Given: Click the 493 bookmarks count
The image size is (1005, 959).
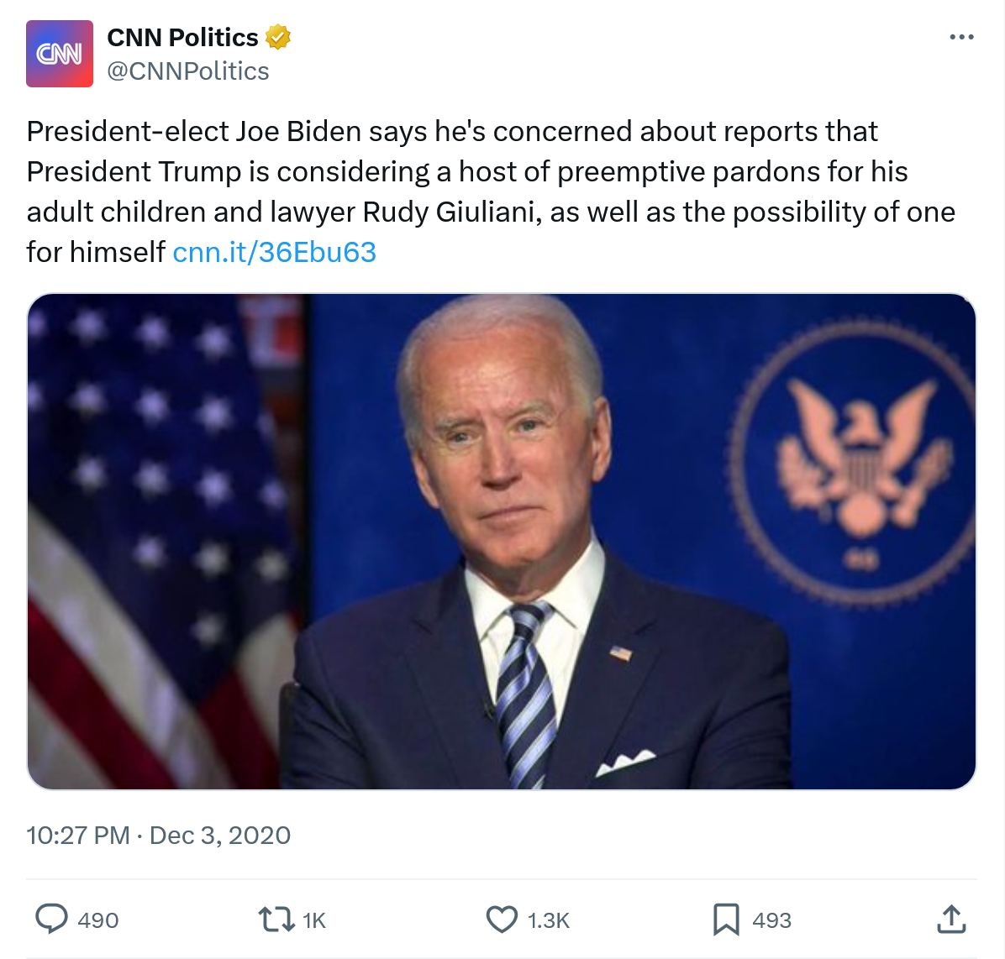Looking at the screenshot, I should point(771,920).
